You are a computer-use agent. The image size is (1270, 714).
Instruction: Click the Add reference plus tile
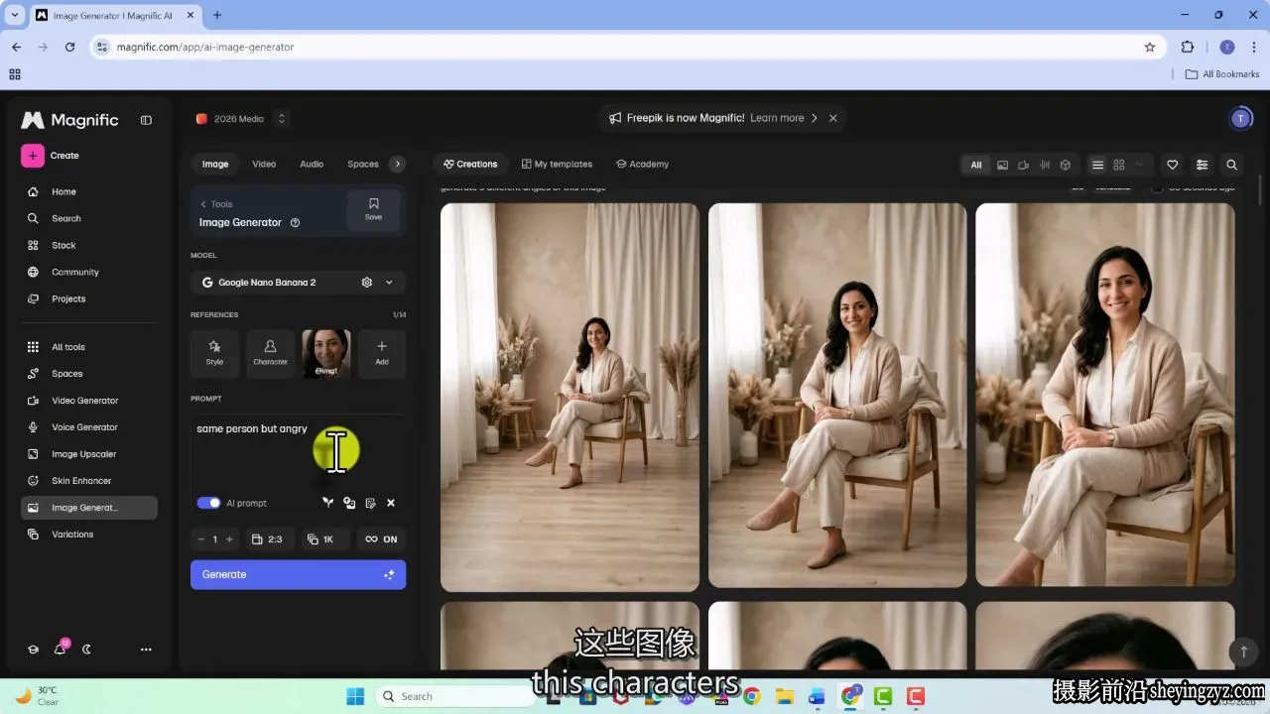[382, 354]
